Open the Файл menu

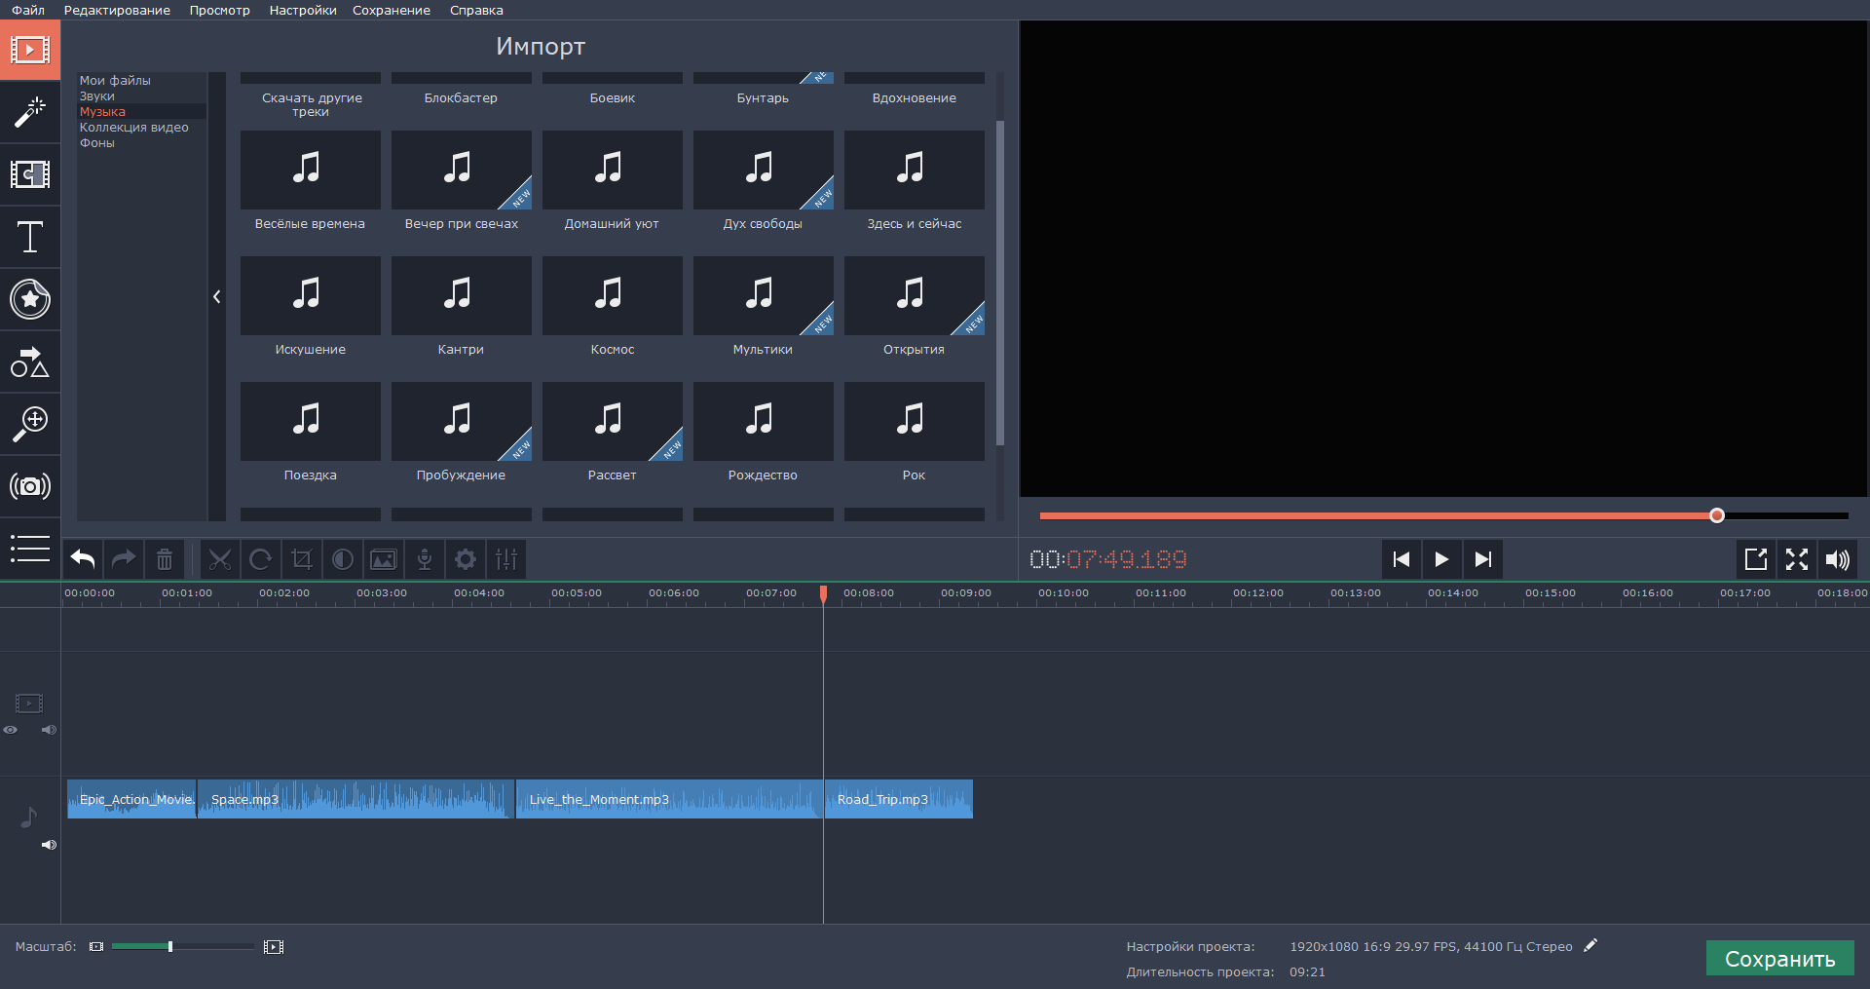pos(28,10)
